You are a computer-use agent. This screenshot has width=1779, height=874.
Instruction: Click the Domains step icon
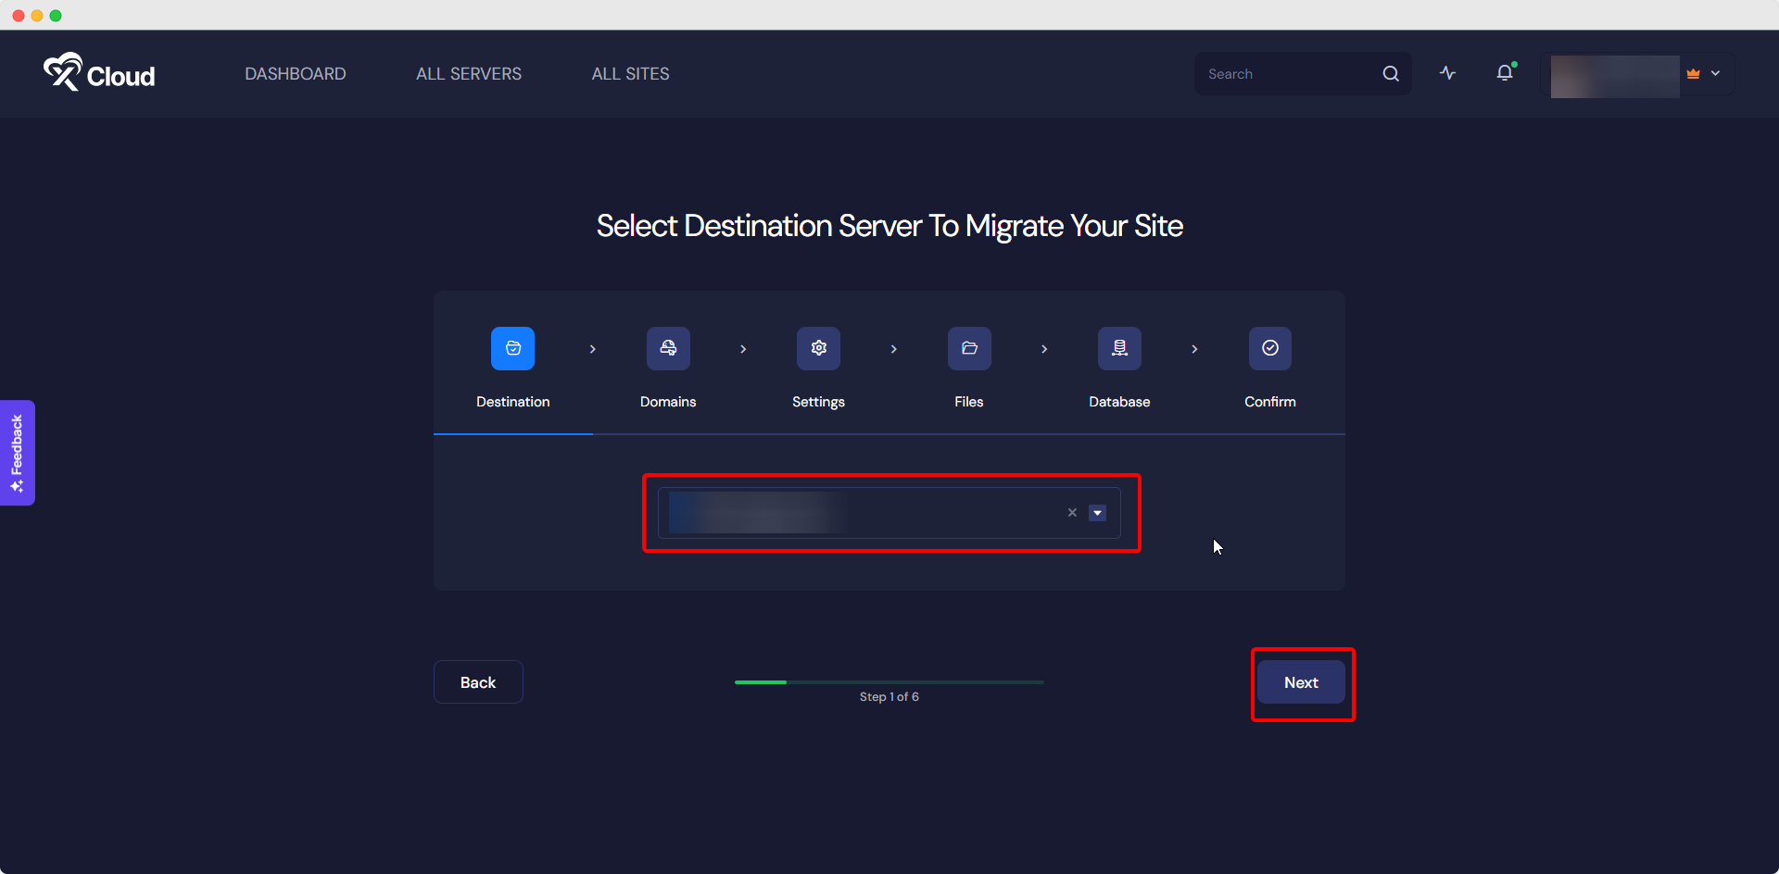point(668,348)
